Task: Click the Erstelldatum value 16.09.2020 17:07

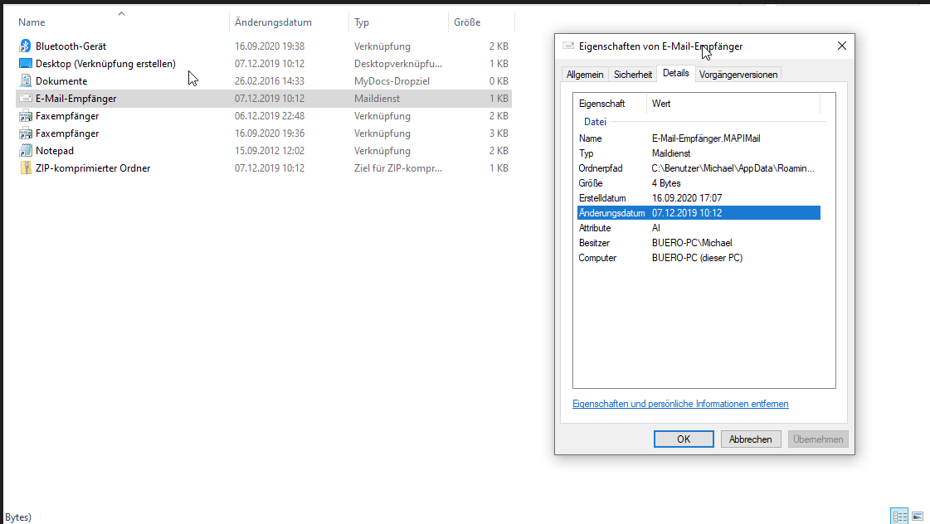Action: coord(687,198)
